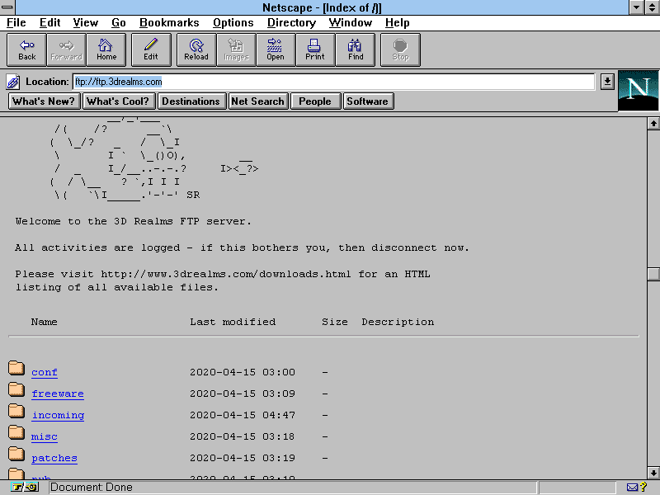660x495 pixels.
Task: Click the freeware folder icon
Action: tap(16, 389)
